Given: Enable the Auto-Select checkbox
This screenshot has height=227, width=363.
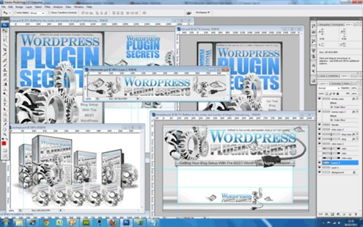Looking at the screenshot, I should tap(15, 13).
